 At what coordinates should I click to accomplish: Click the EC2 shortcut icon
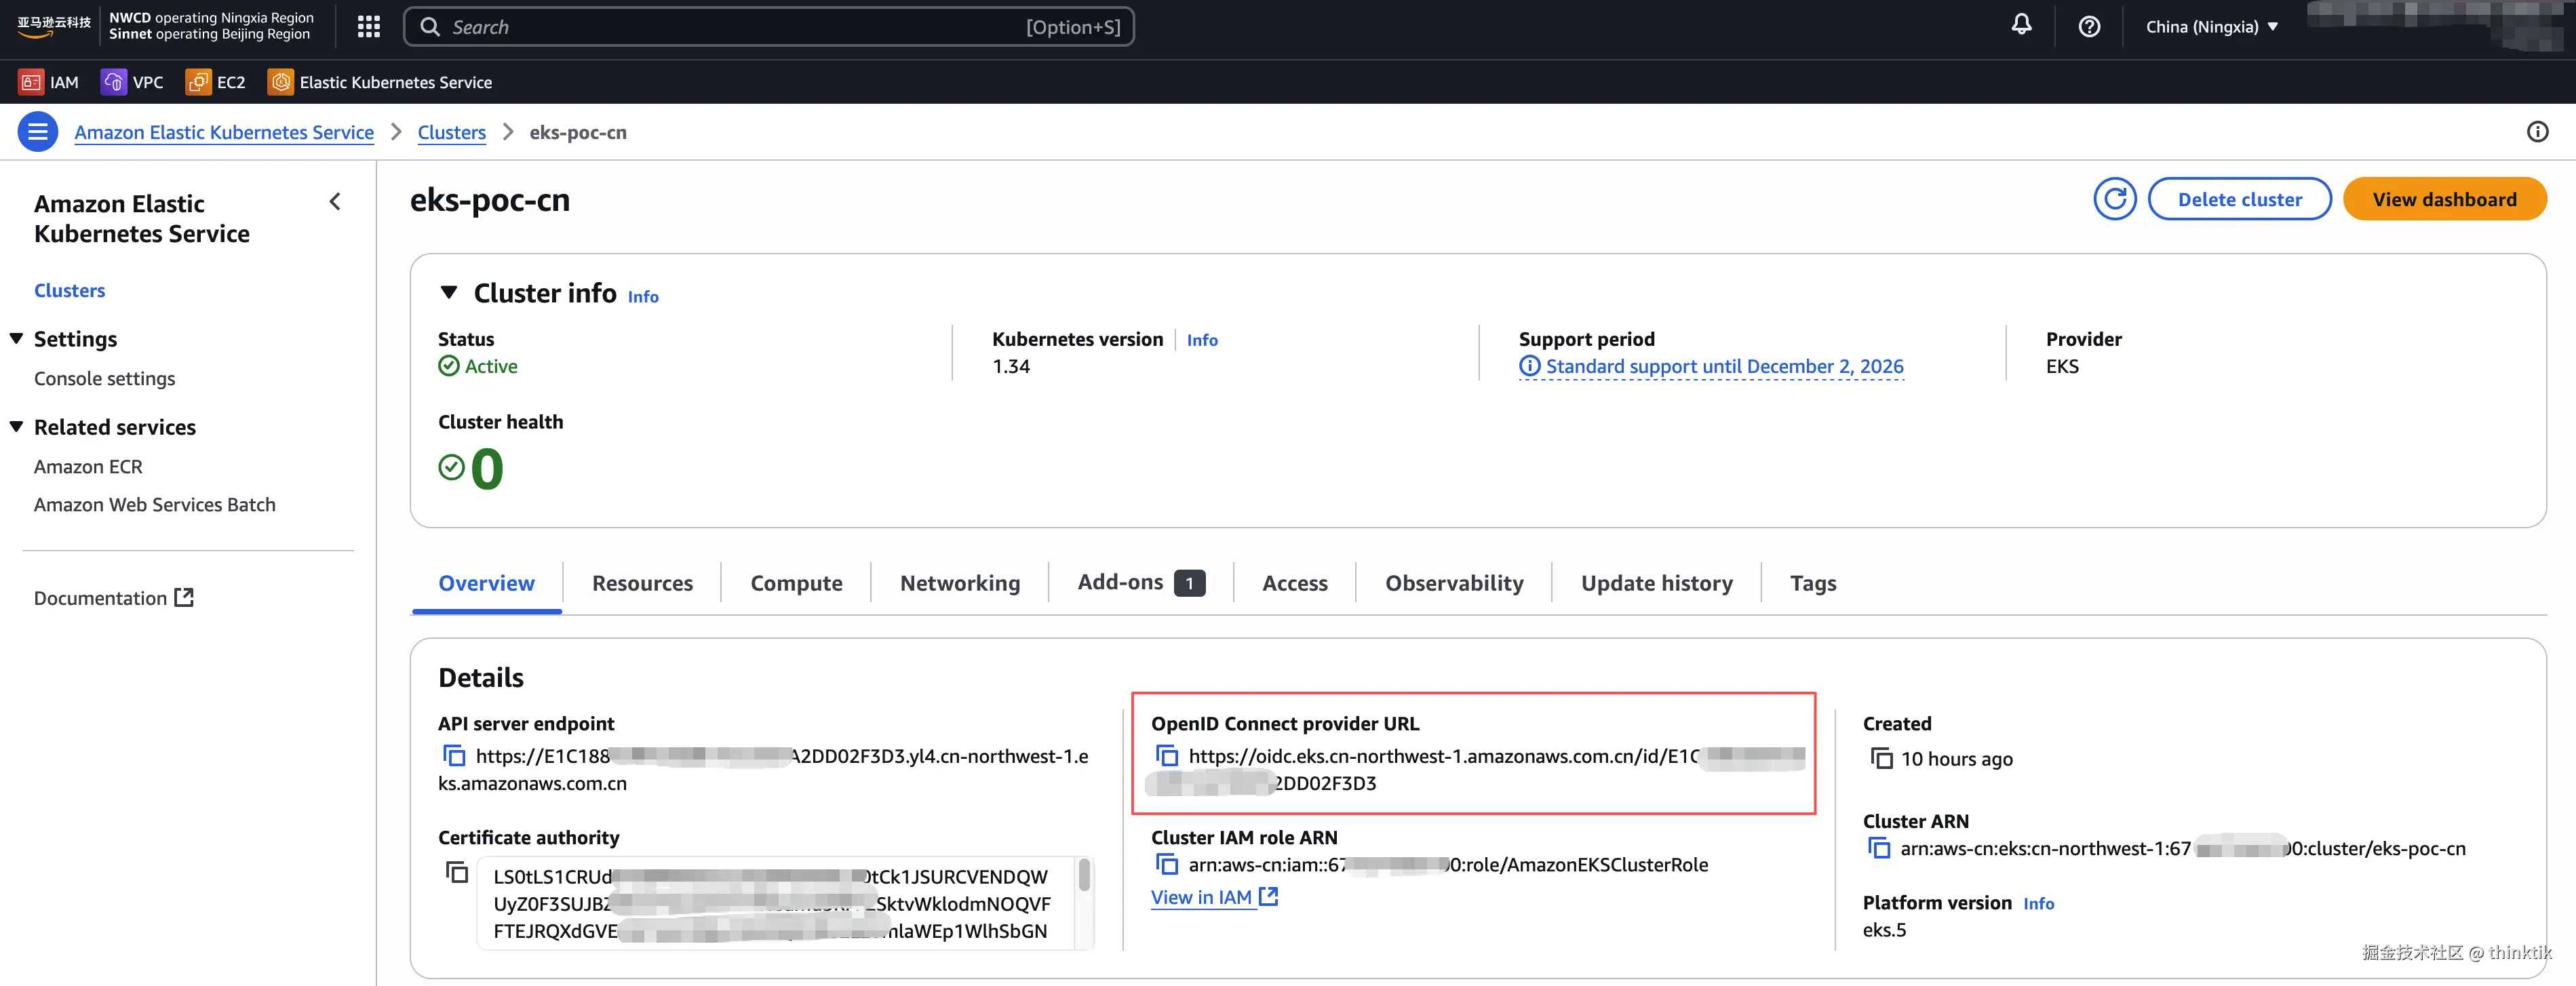pos(198,82)
